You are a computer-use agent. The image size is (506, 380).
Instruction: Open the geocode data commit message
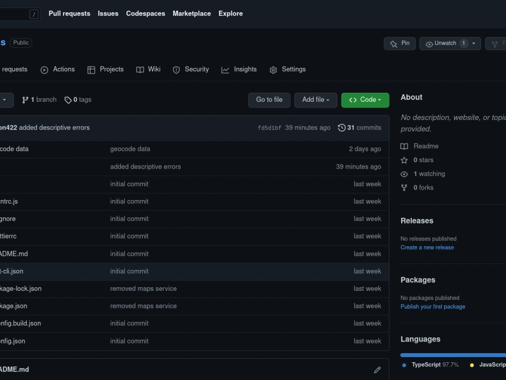click(x=130, y=149)
